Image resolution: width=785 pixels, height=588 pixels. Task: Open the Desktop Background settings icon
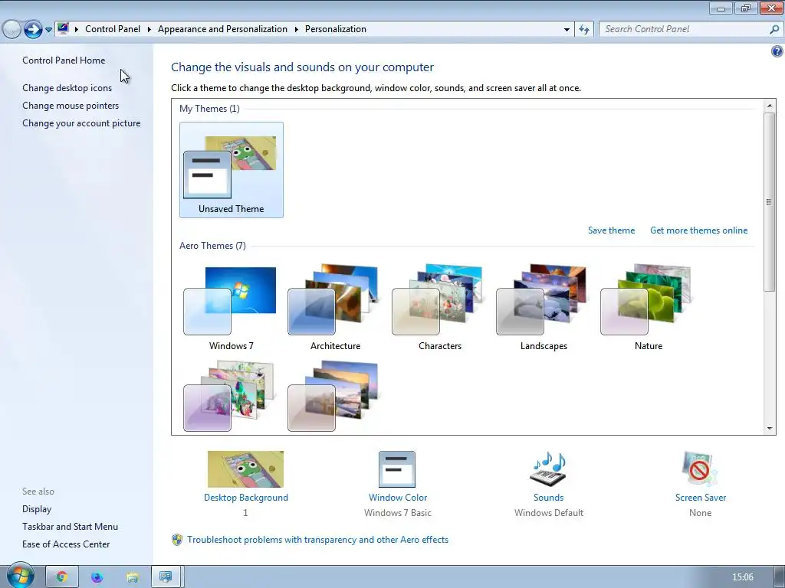pos(245,469)
